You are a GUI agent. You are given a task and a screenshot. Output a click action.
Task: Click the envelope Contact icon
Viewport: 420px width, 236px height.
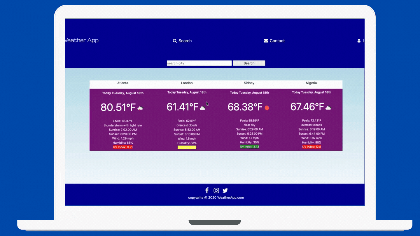coord(266,41)
